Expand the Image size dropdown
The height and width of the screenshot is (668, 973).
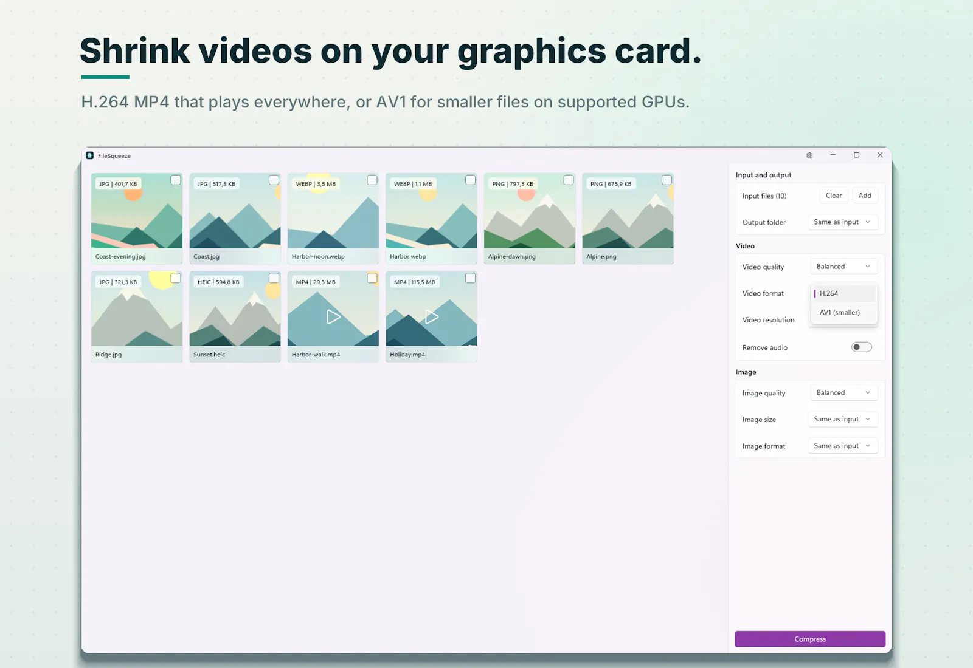click(842, 419)
